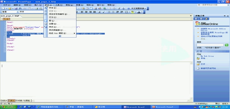Click the New page icon
The height and width of the screenshot is (109, 230).
[4, 8]
